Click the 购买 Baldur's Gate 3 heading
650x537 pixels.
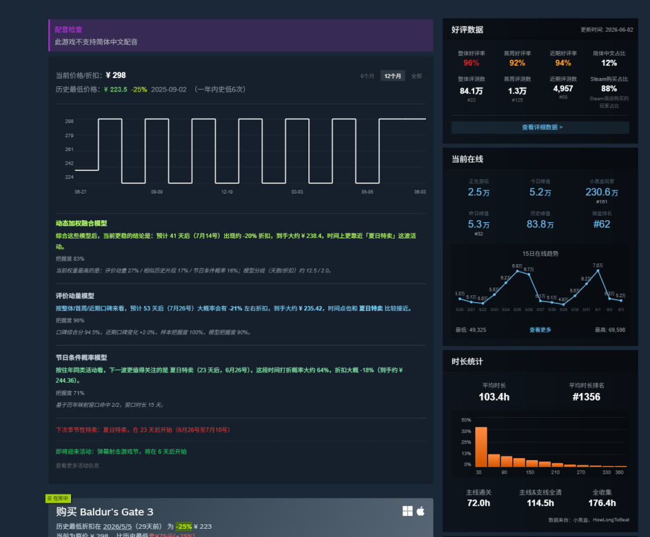click(x=105, y=512)
